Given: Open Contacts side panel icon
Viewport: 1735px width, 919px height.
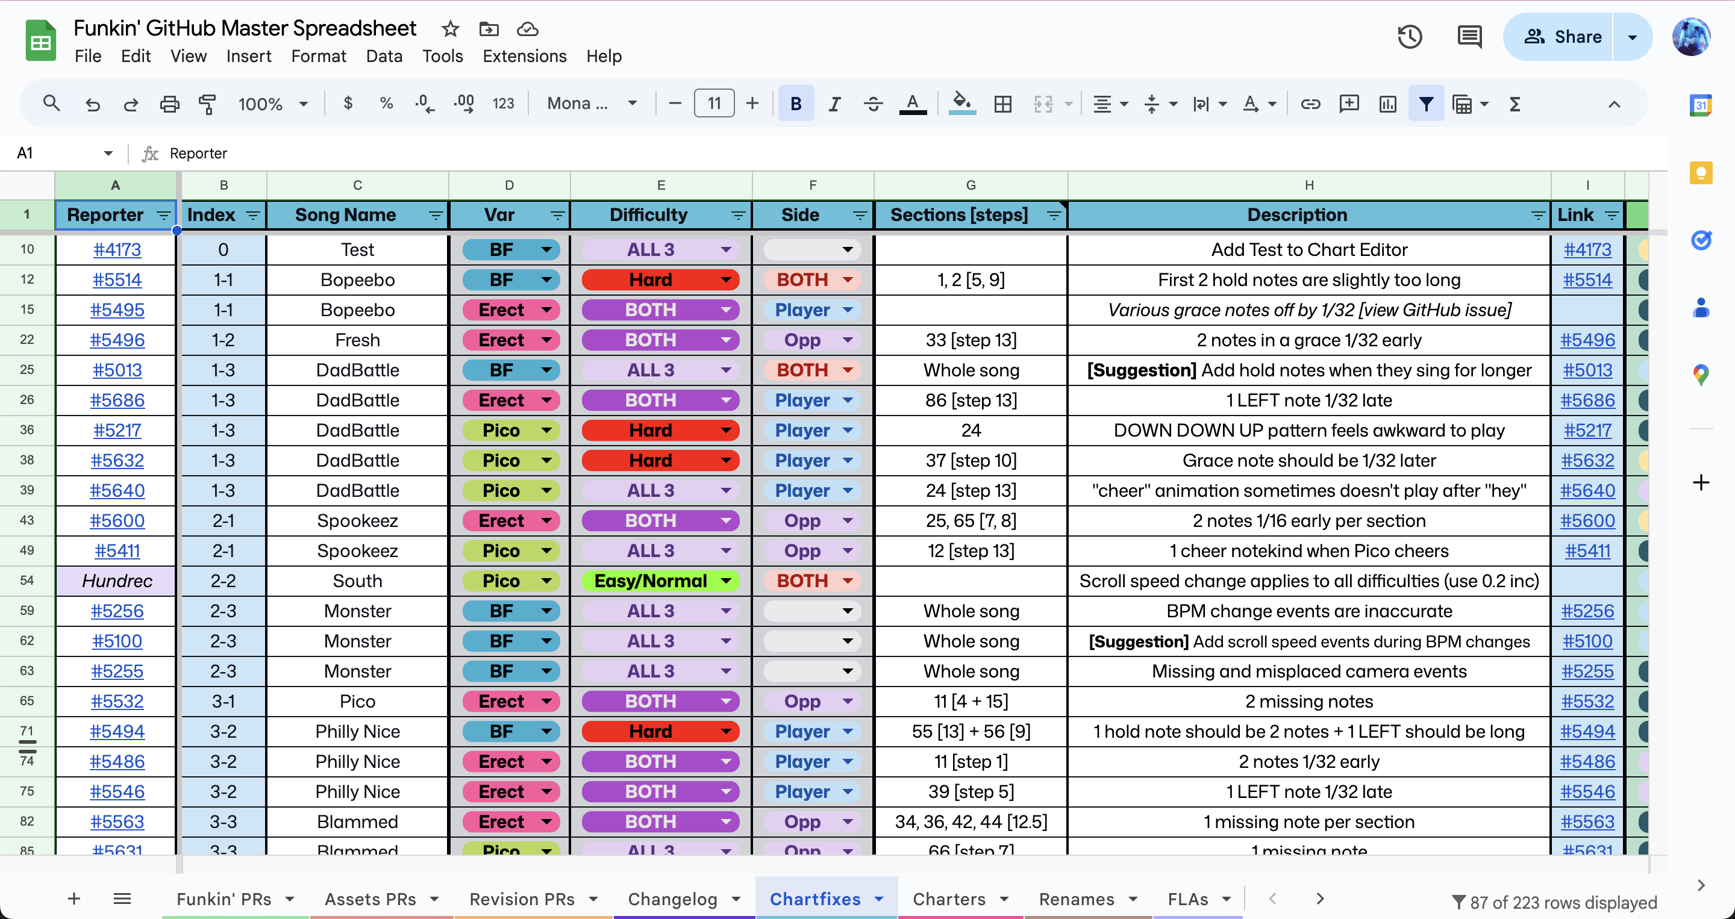Looking at the screenshot, I should [x=1701, y=308].
